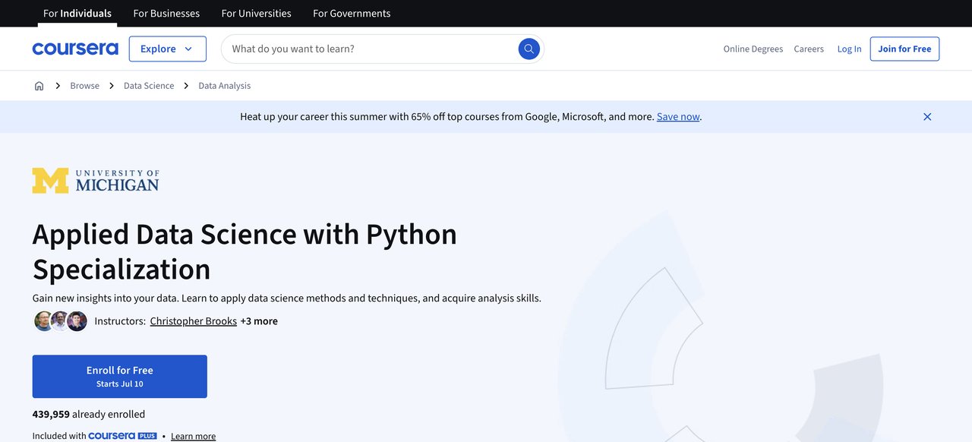Click the 439,959 already enrolled text

(x=88, y=414)
